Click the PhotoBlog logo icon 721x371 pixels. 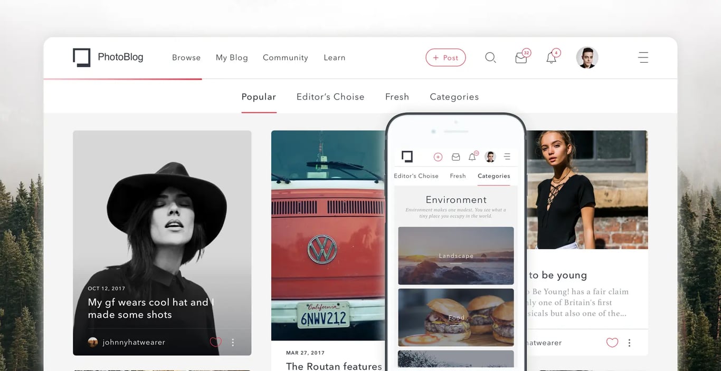tap(82, 57)
